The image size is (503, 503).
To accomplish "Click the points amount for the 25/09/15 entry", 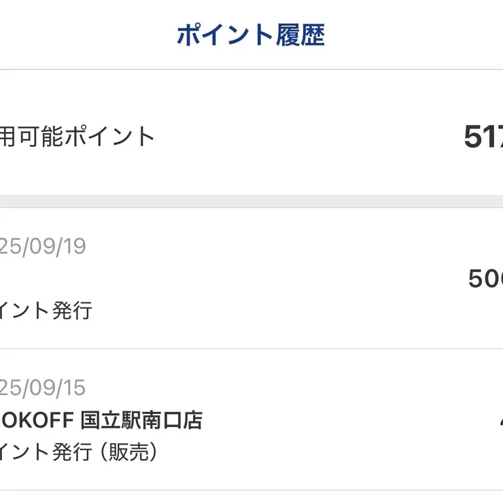I will [500, 420].
